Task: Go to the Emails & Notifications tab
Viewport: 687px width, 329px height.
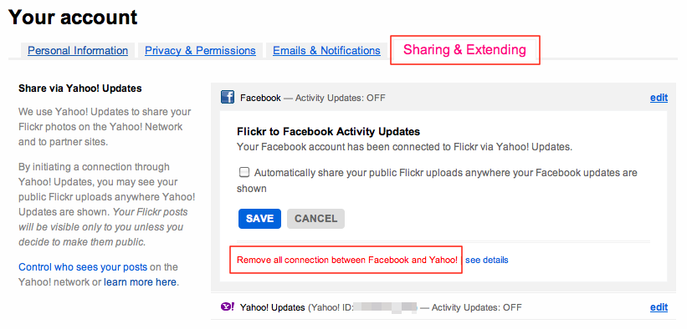Action: click(x=327, y=51)
